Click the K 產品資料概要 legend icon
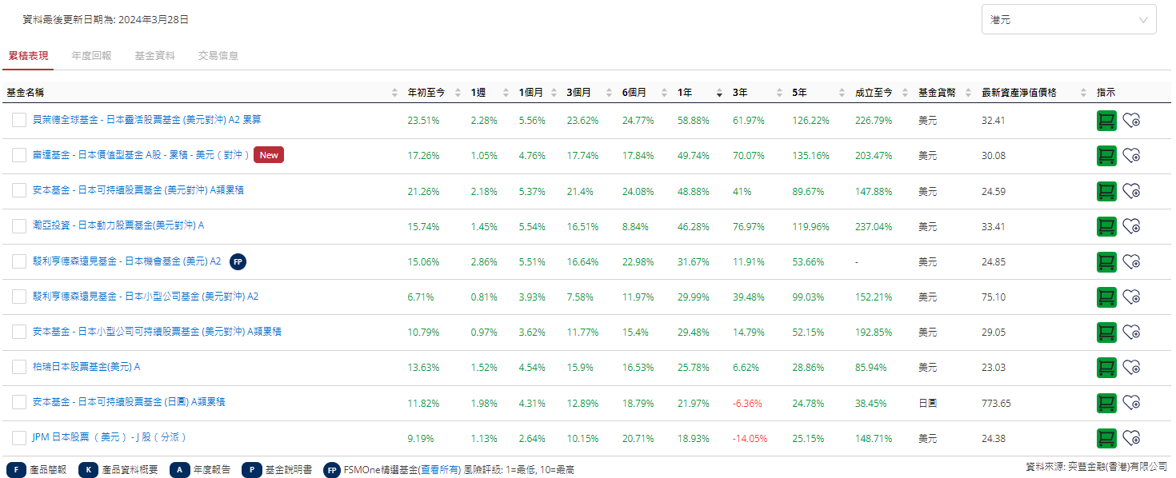 point(87,470)
